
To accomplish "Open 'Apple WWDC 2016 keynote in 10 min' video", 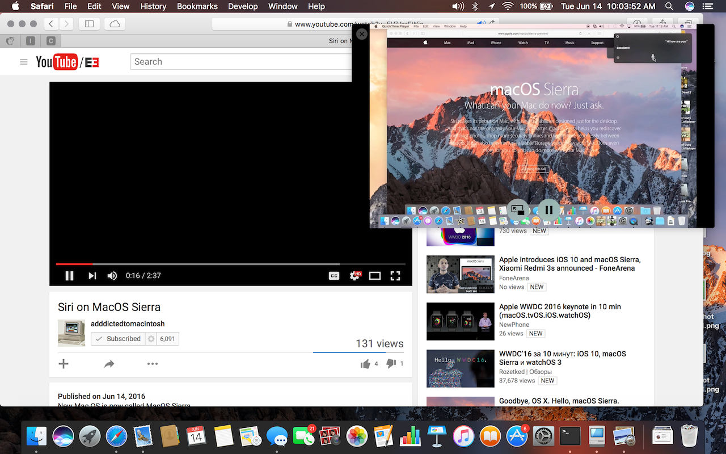I will click(x=560, y=310).
